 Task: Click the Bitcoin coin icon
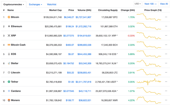pos(9,17)
